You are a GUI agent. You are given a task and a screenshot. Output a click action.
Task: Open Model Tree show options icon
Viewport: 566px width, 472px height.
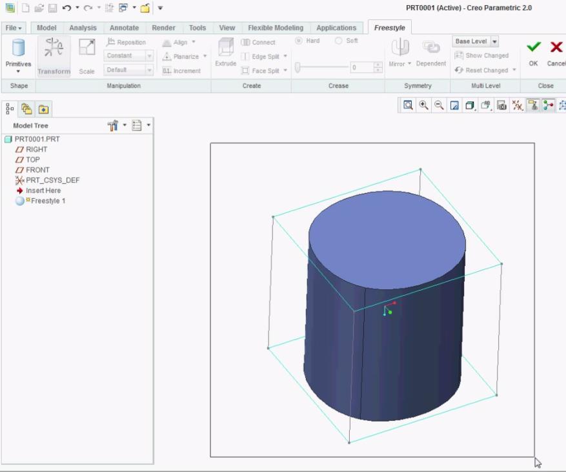click(x=137, y=125)
